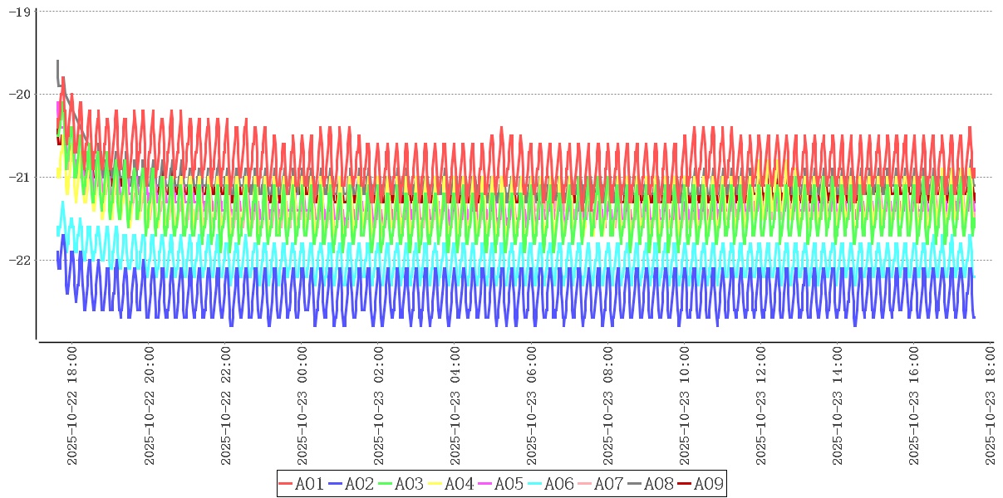Click the -20 y-axis value label
The width and height of the screenshot is (1003, 498).
pyautogui.click(x=19, y=94)
